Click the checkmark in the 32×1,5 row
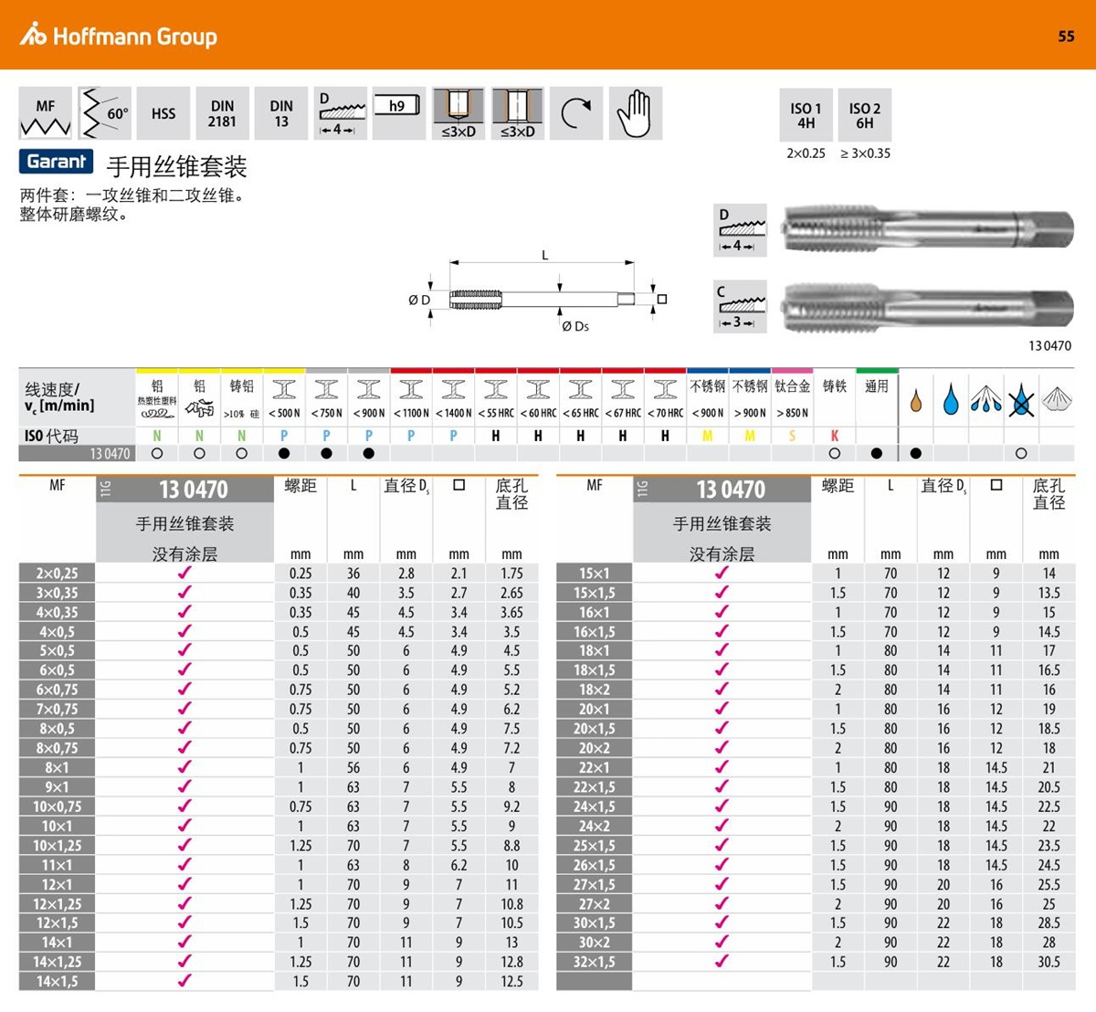This screenshot has height=1012, width=1096. 722,962
